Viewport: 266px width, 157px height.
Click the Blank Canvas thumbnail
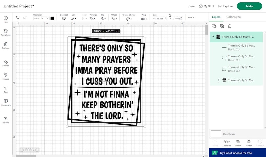(216, 134)
